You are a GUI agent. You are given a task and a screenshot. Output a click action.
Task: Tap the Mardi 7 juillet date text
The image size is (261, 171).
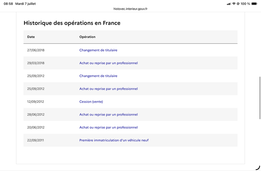pos(25,4)
